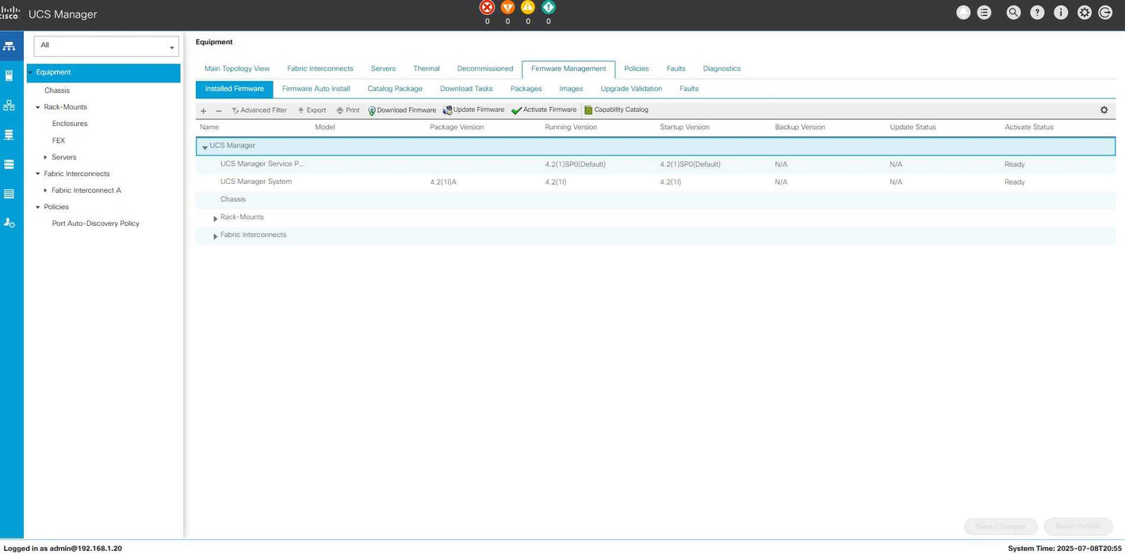The width and height of the screenshot is (1125, 555).
Task: Expand Fabric Interconnects row in firmware table
Action: click(215, 236)
